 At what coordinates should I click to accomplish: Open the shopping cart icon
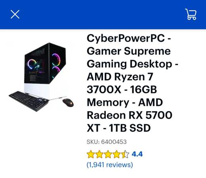click(191, 14)
